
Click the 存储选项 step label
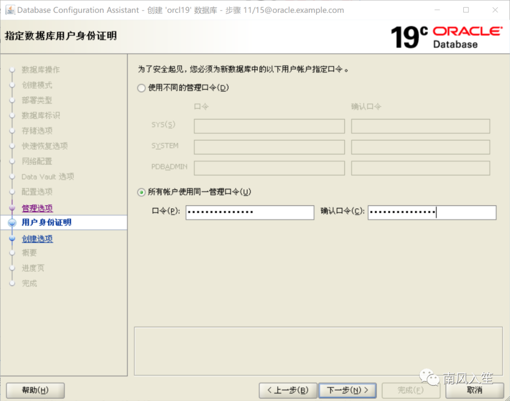[37, 131]
